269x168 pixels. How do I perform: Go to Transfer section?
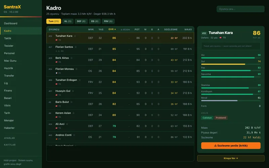[x=21, y=76]
